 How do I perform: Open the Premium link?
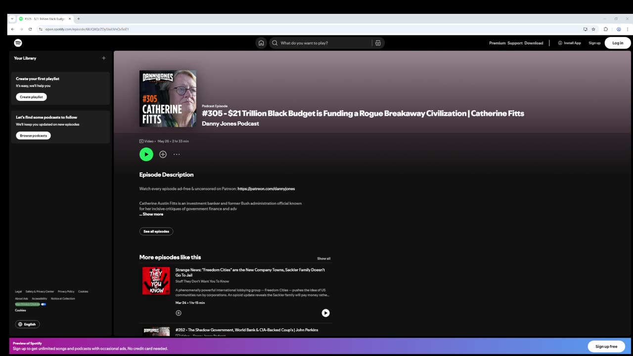(497, 43)
